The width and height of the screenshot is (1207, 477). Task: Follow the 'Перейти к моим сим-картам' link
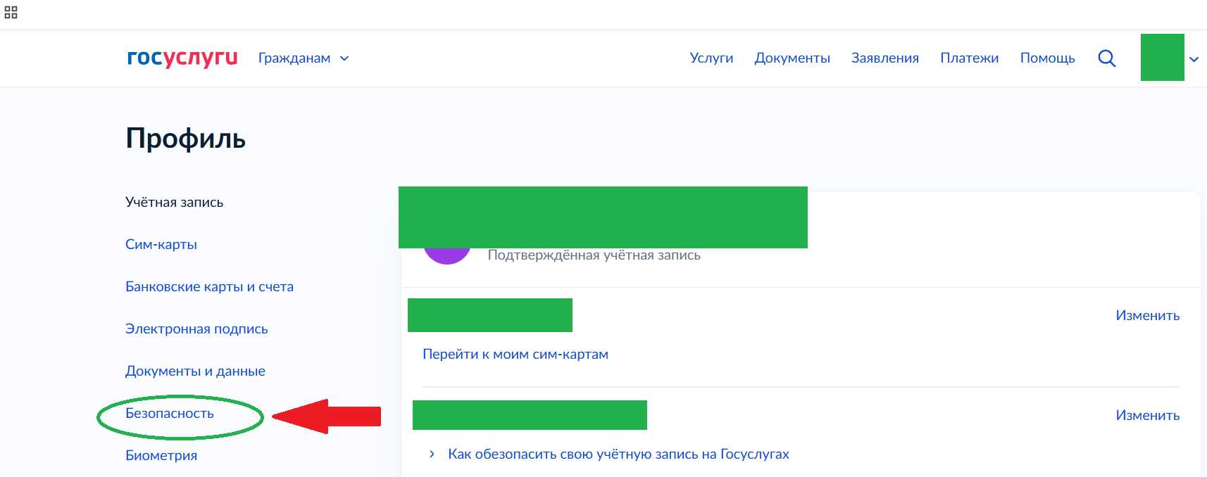pos(515,355)
